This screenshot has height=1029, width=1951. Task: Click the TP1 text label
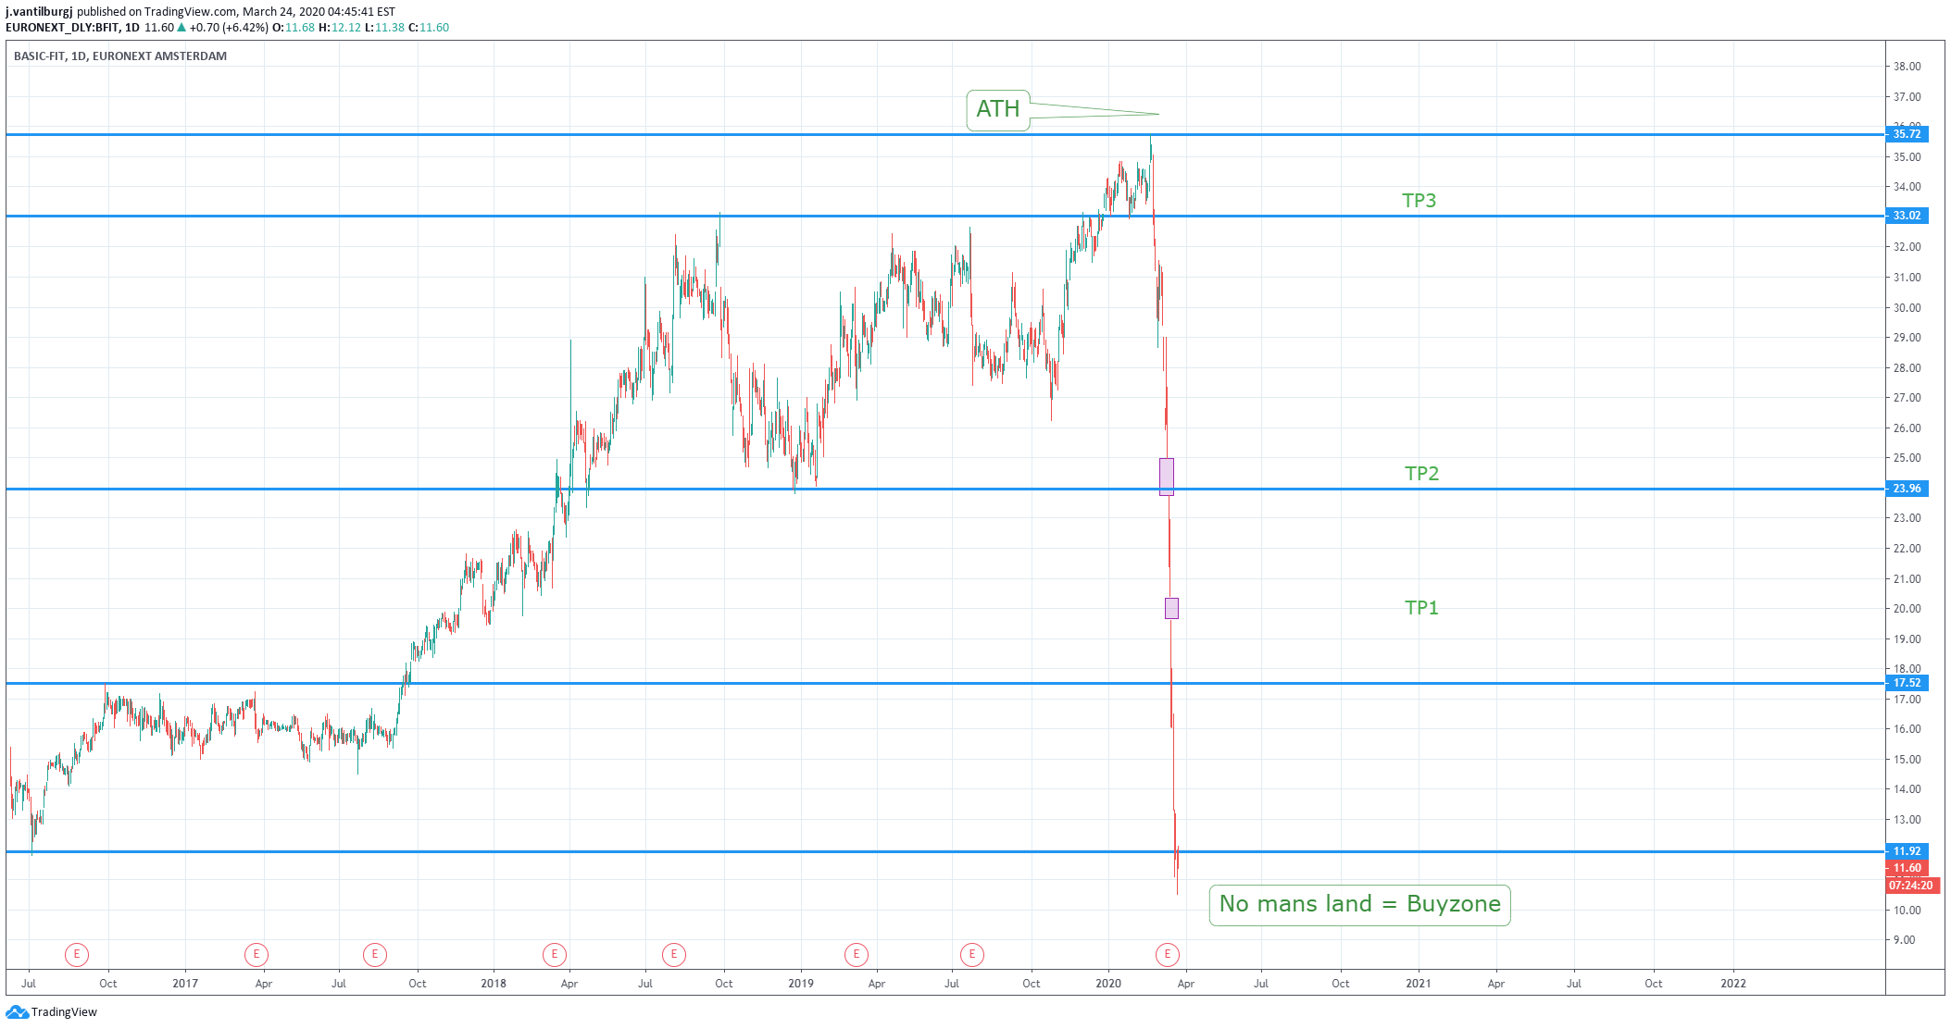[x=1421, y=608]
